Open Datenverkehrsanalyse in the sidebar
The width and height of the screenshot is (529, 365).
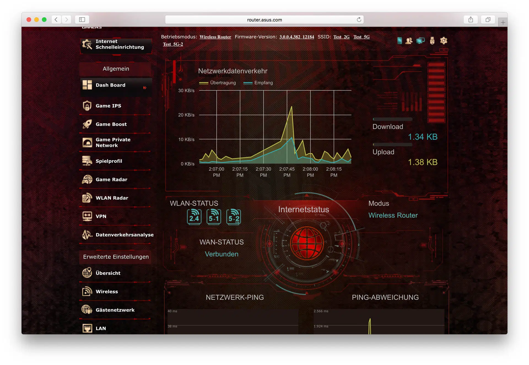pos(124,235)
